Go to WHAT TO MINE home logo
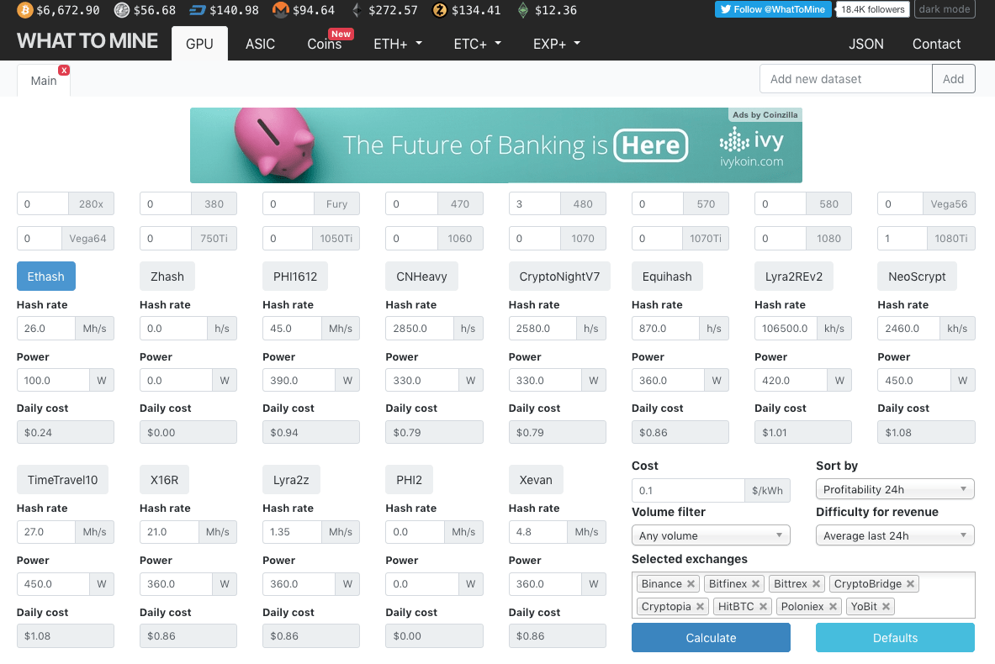Screen dimensions: 995x664 tap(87, 41)
